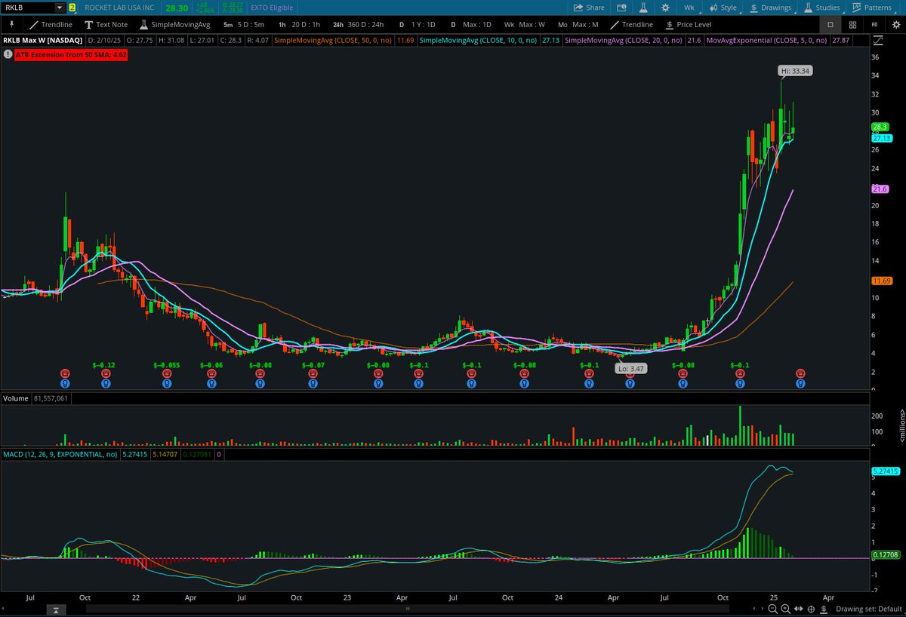Select single chart layout icon
Image resolution: width=906 pixels, height=617 pixels.
pyautogui.click(x=830, y=24)
